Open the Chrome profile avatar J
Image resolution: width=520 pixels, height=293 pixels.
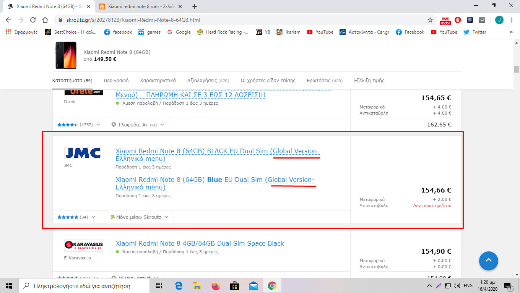click(499, 20)
